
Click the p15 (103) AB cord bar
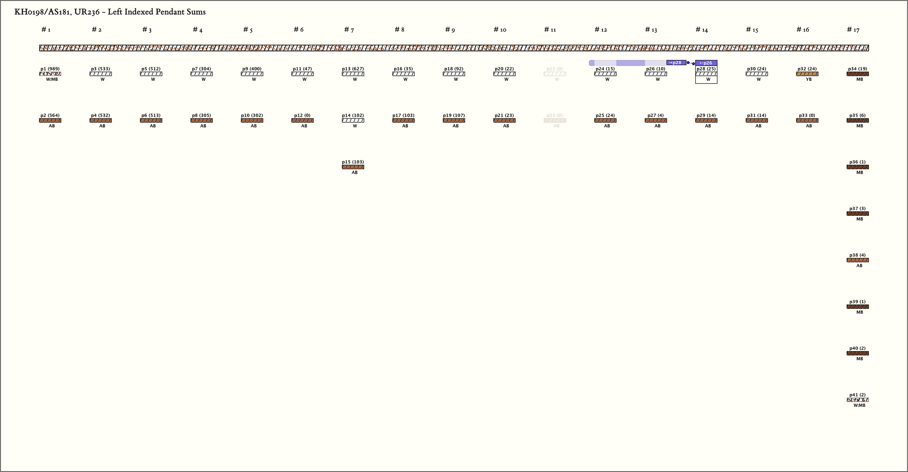click(x=353, y=167)
